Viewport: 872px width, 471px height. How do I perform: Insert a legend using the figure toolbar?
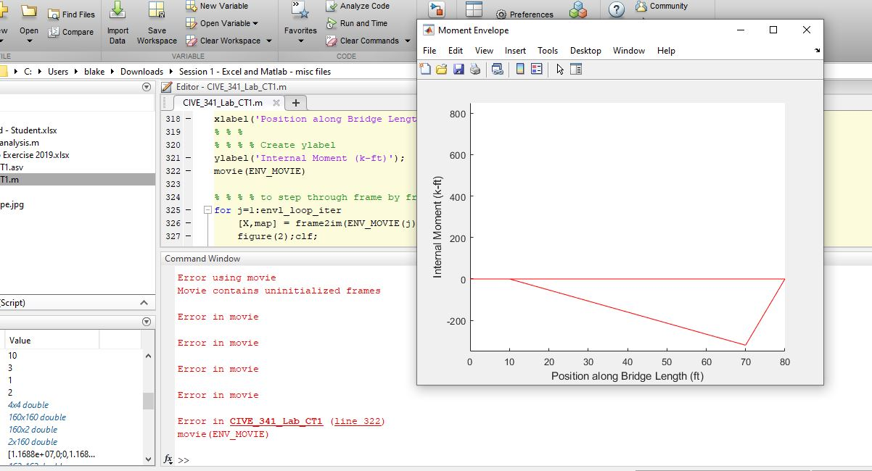535,69
